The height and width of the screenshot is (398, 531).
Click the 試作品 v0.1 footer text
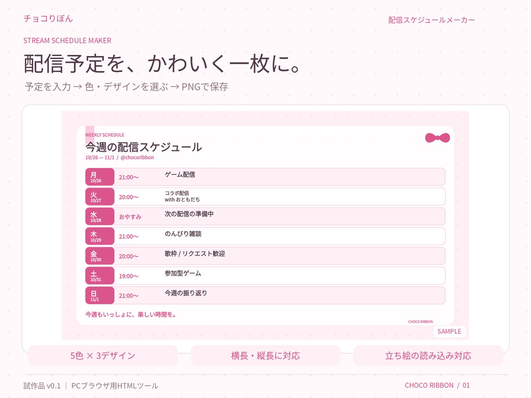pyautogui.click(x=42, y=386)
